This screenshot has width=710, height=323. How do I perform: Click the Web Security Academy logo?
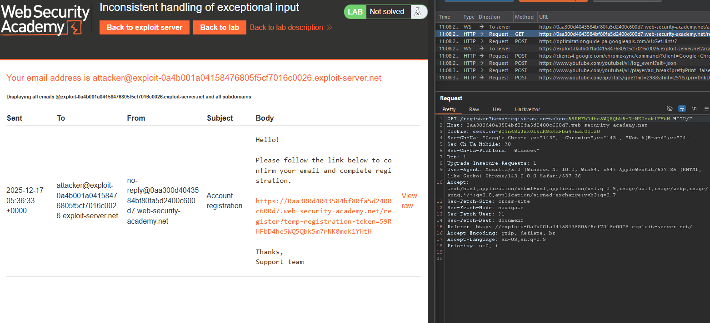click(45, 20)
